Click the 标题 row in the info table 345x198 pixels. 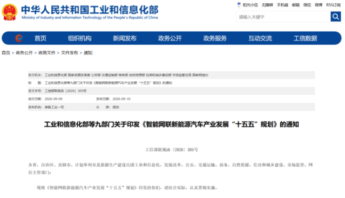click(171, 83)
